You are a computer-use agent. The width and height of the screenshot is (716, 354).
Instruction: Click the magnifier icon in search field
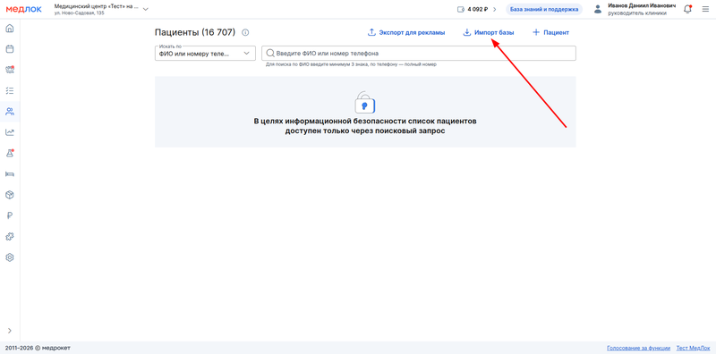pyautogui.click(x=270, y=54)
